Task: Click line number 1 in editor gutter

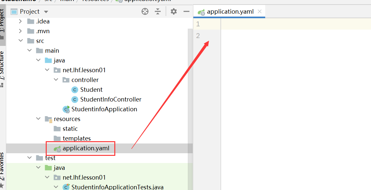Action: click(198, 24)
